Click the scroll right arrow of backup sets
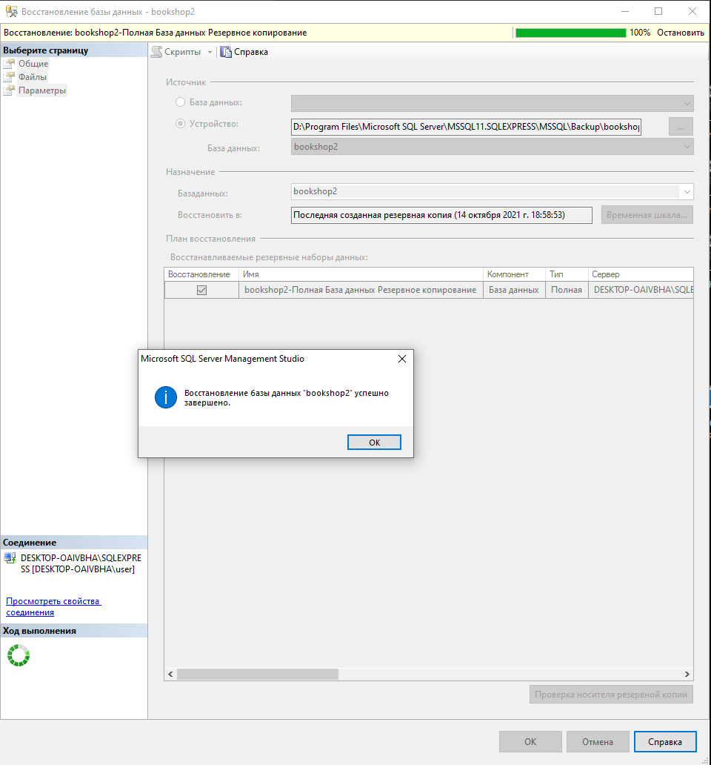This screenshot has height=765, width=711. (x=687, y=675)
